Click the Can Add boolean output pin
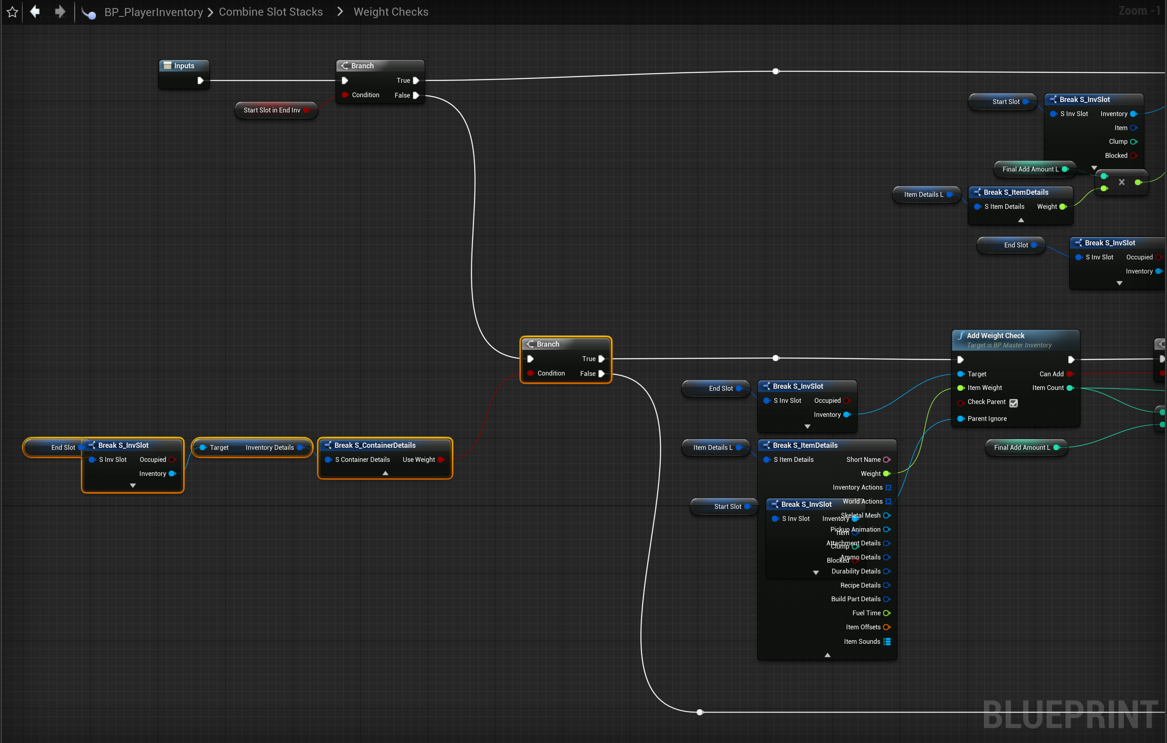Viewport: 1167px width, 743px height. click(1069, 374)
